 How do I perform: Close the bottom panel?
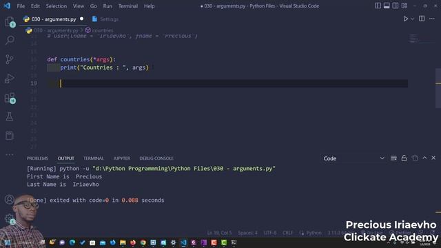433,158
